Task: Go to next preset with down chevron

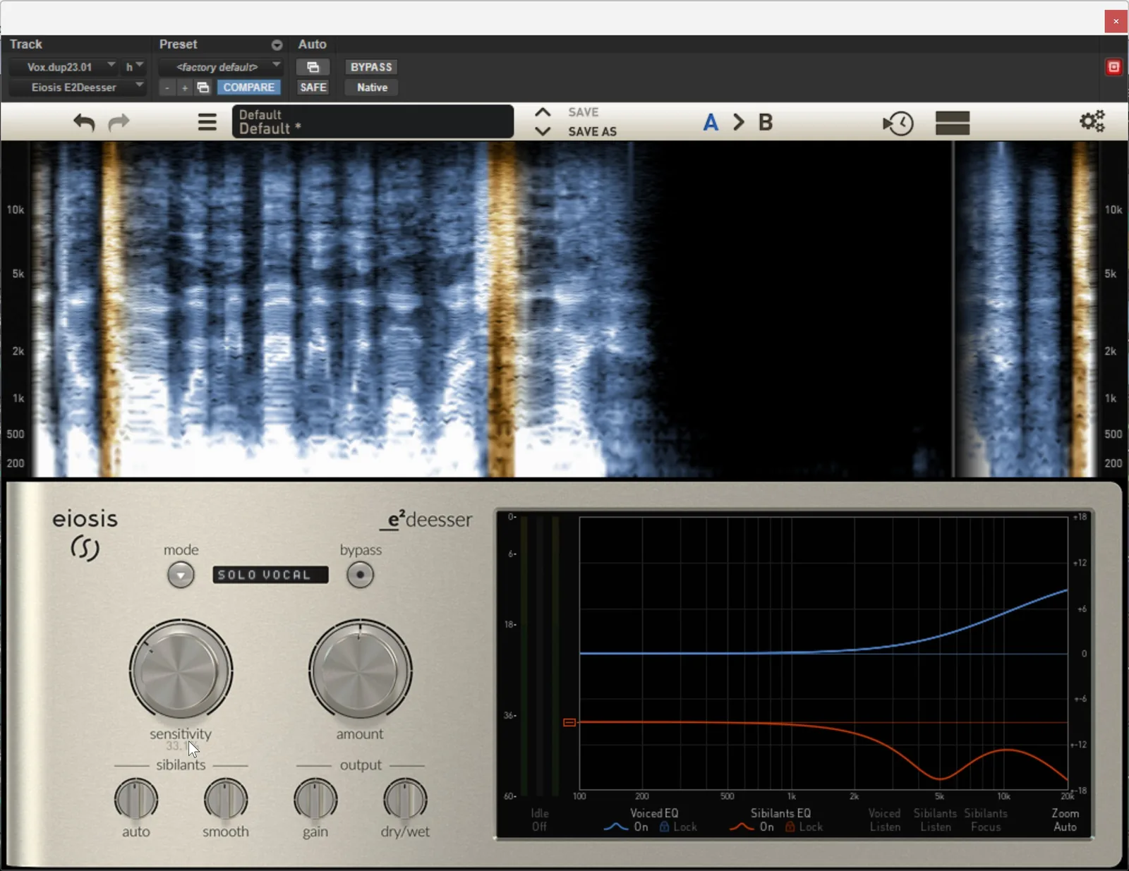Action: coord(542,131)
